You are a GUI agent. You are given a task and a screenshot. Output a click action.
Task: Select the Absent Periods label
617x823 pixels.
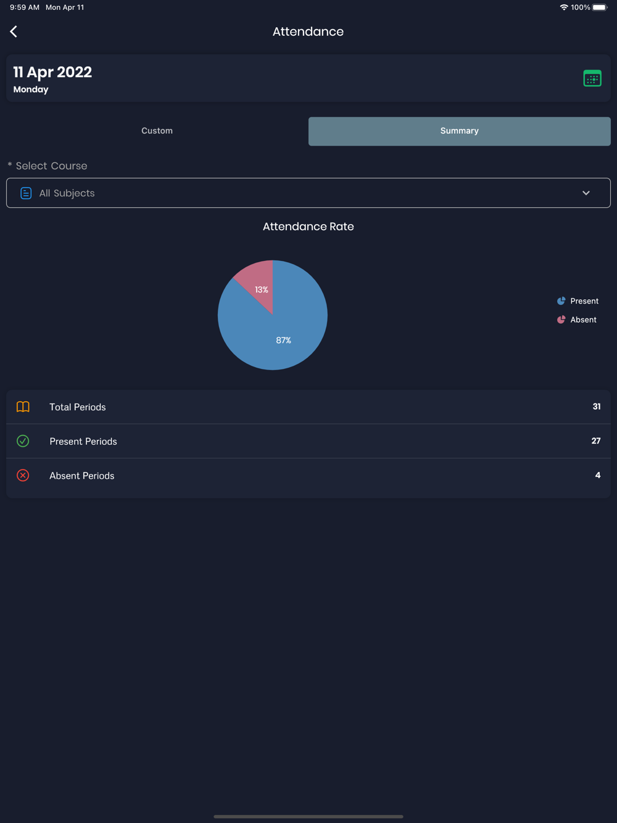pos(82,476)
